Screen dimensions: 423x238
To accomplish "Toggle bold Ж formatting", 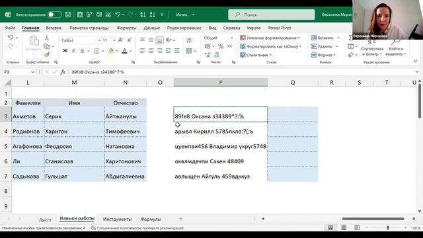I will click(x=65, y=51).
